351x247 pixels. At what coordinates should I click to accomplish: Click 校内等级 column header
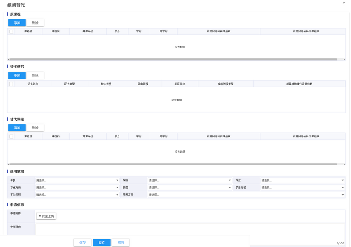pyautogui.click(x=106, y=84)
